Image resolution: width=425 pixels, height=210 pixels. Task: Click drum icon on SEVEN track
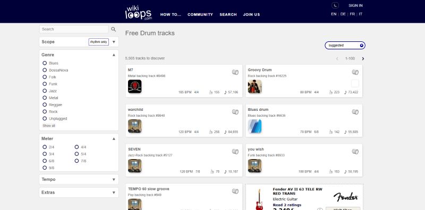coord(235,152)
